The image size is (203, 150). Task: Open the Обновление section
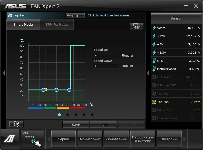click(x=117, y=139)
